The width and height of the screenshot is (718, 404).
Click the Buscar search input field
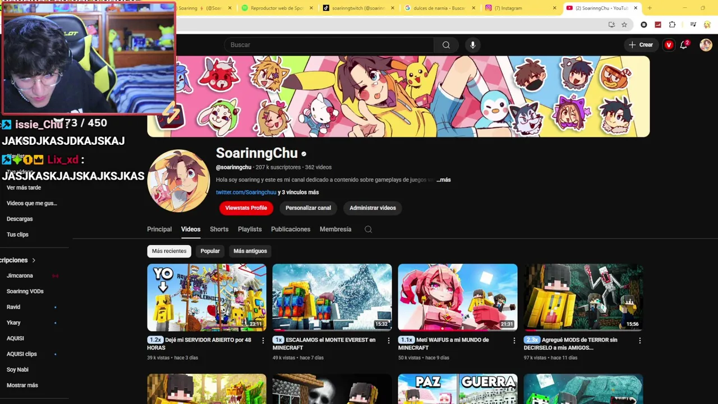click(x=329, y=45)
